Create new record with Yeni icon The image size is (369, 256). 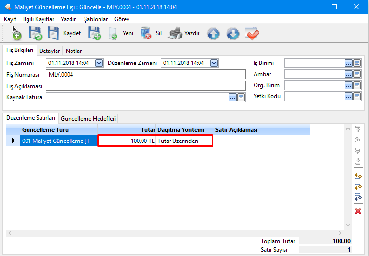click(x=114, y=34)
